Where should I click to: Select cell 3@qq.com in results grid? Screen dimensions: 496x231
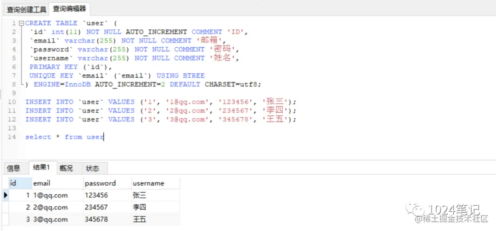coord(58,220)
